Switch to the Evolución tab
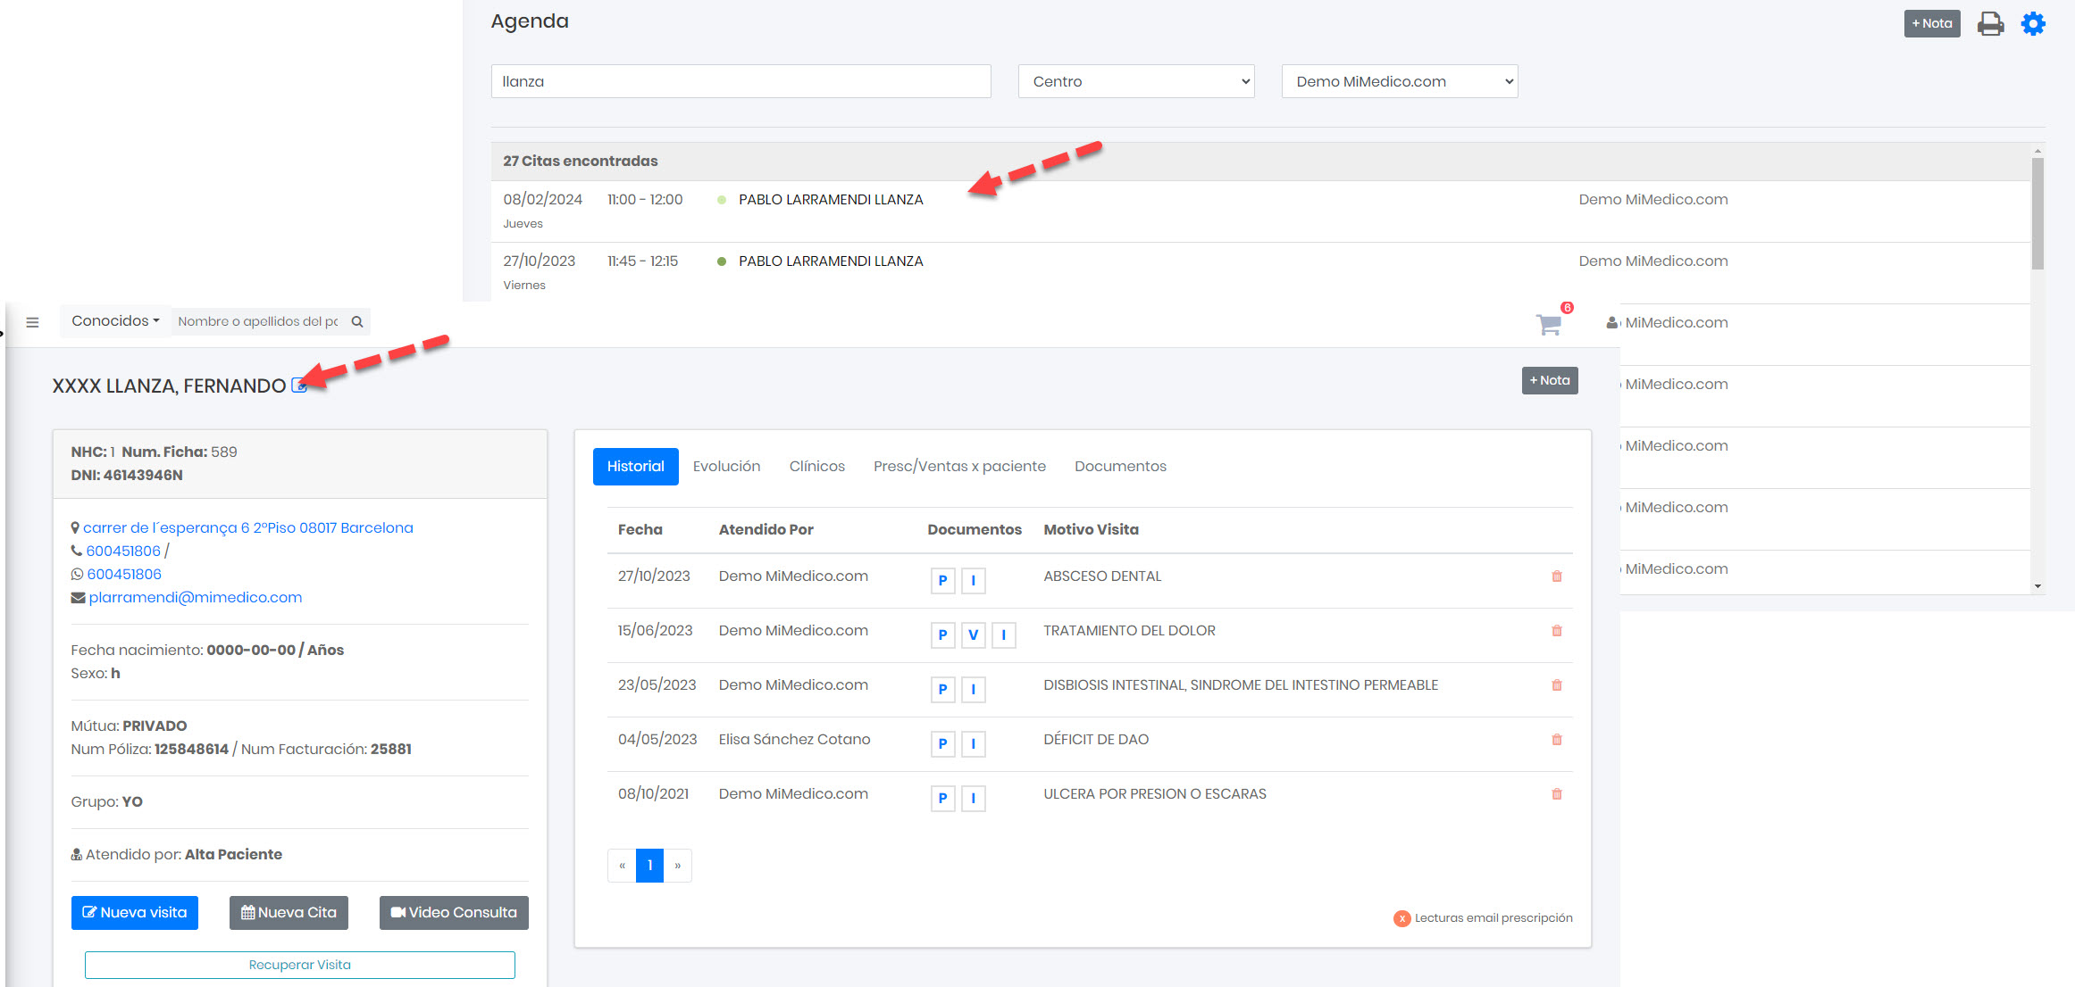This screenshot has height=987, width=2075. pos(726,467)
